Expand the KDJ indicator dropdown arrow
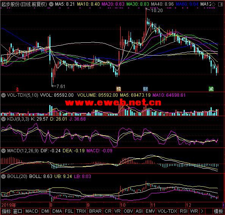This screenshot has height=215, width=225. tap(3, 119)
